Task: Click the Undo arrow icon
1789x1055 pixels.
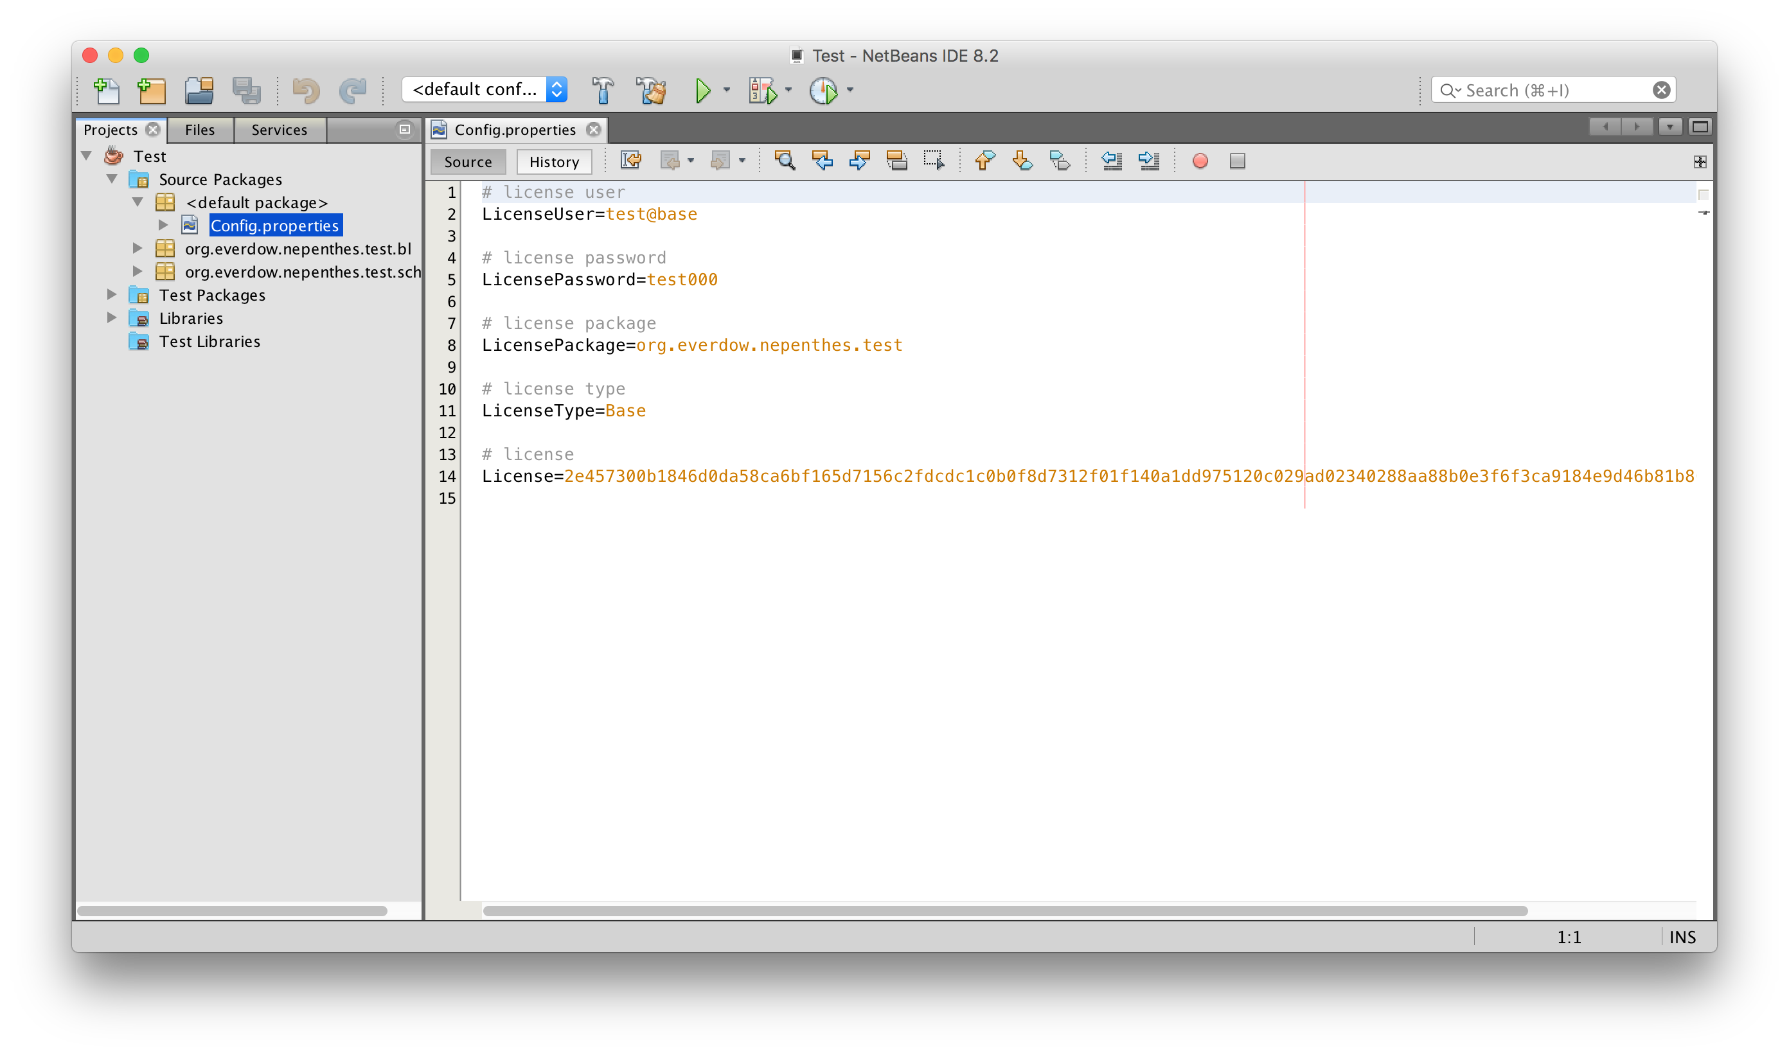Action: 307,91
